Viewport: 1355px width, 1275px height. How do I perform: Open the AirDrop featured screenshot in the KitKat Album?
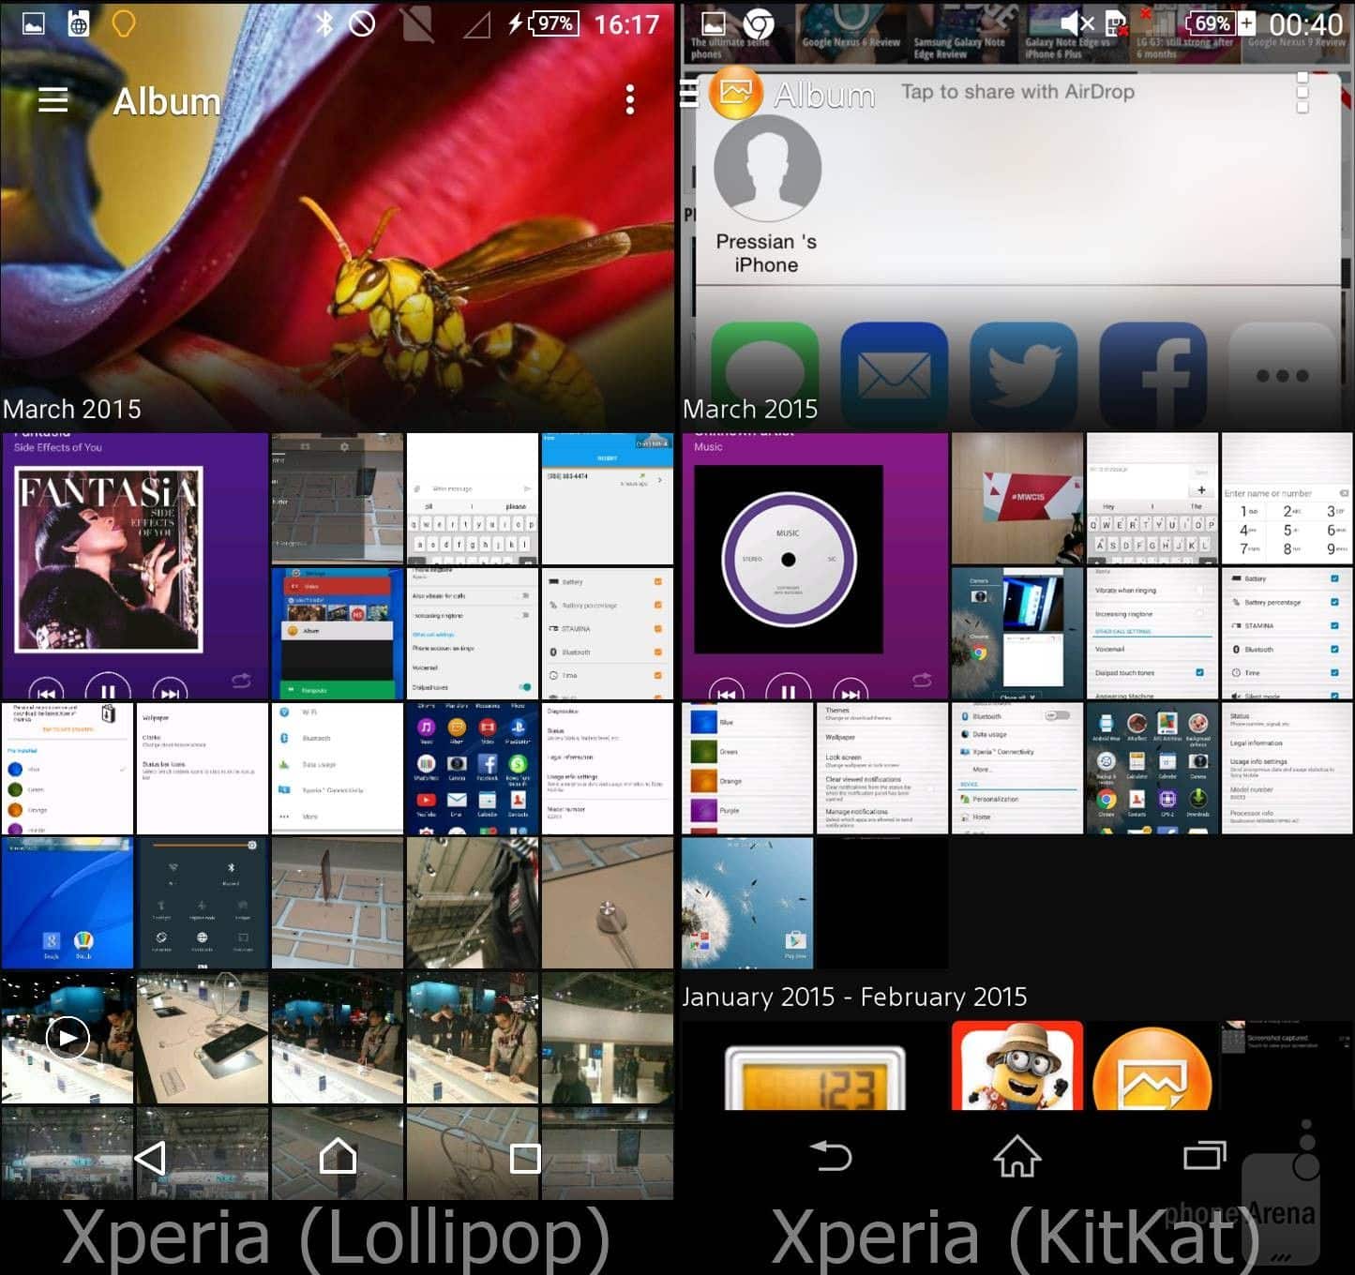point(1017,216)
